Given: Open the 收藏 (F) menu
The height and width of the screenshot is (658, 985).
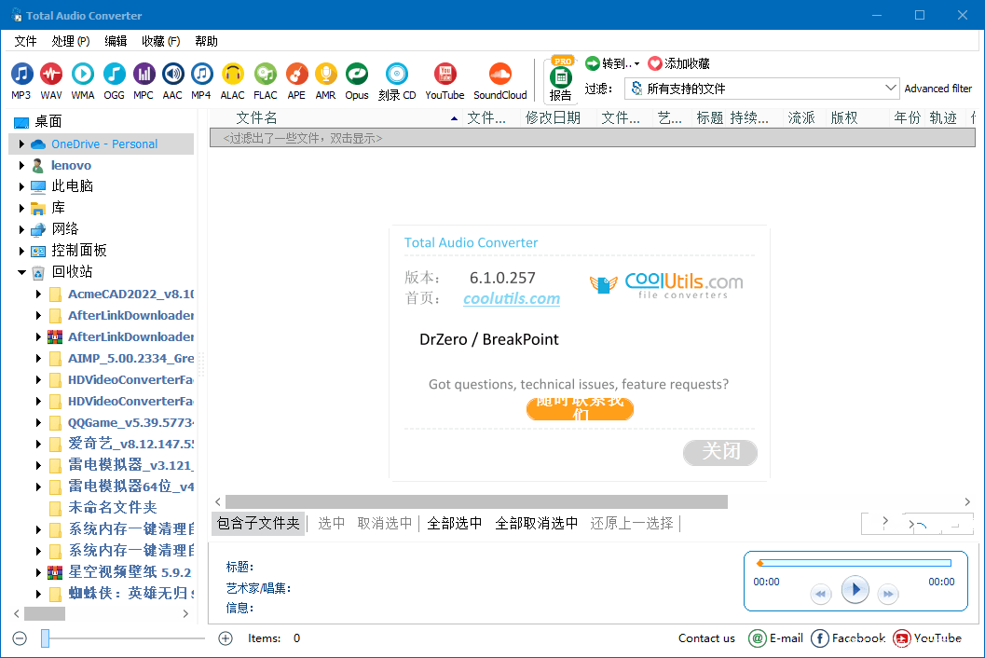Looking at the screenshot, I should 161,42.
